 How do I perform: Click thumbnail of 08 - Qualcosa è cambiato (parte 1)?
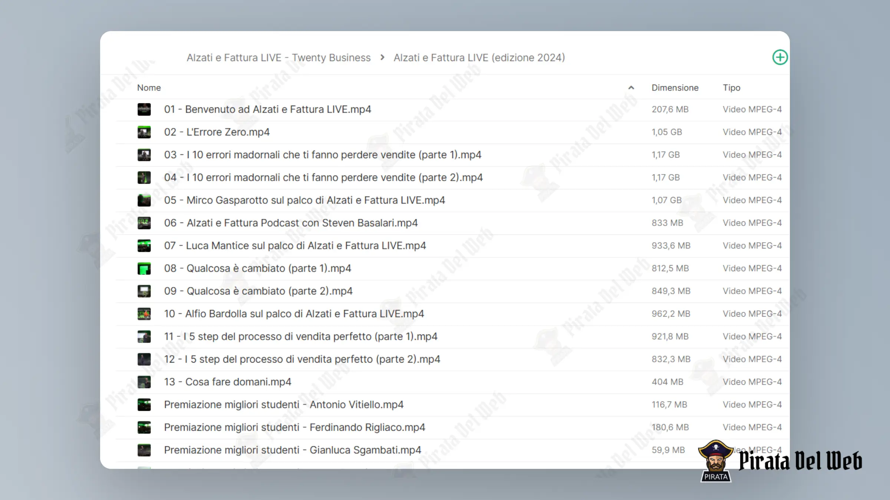click(144, 269)
